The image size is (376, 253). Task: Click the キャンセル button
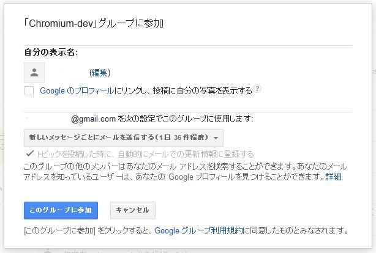132,210
